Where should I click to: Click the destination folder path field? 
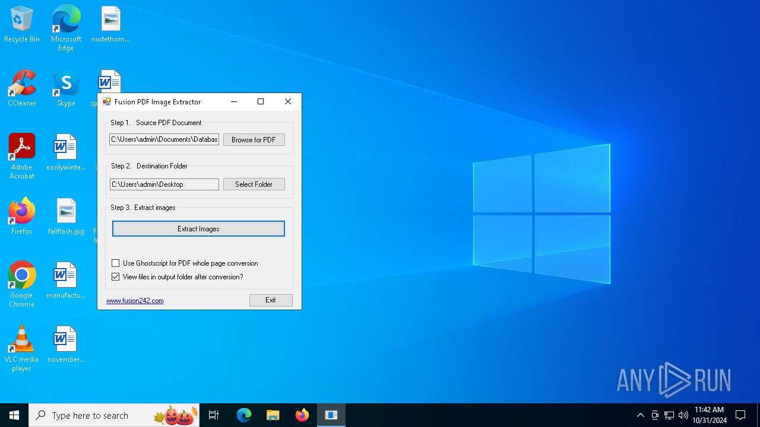coord(164,184)
